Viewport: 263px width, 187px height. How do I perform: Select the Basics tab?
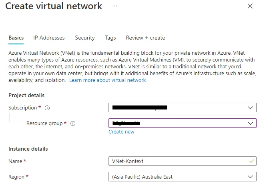[x=16, y=38]
